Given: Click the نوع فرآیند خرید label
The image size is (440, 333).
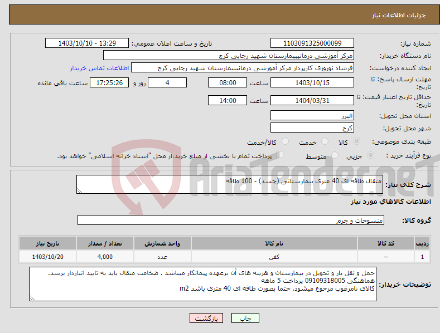Looking at the screenshot, I should pos(409,155).
